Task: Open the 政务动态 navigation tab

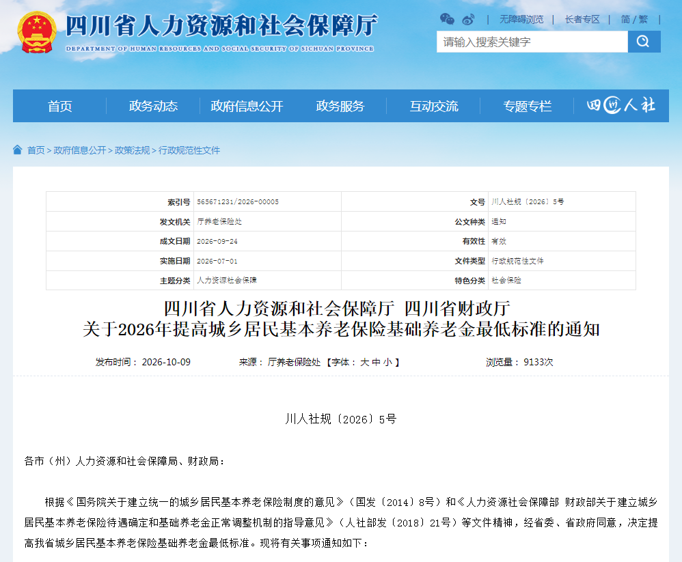Action: (x=153, y=106)
